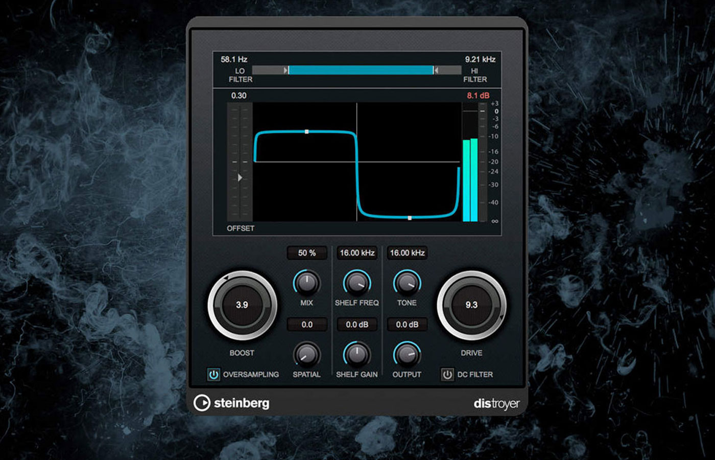Click the distroyer plugin name
The height and width of the screenshot is (460, 715).
(x=496, y=404)
